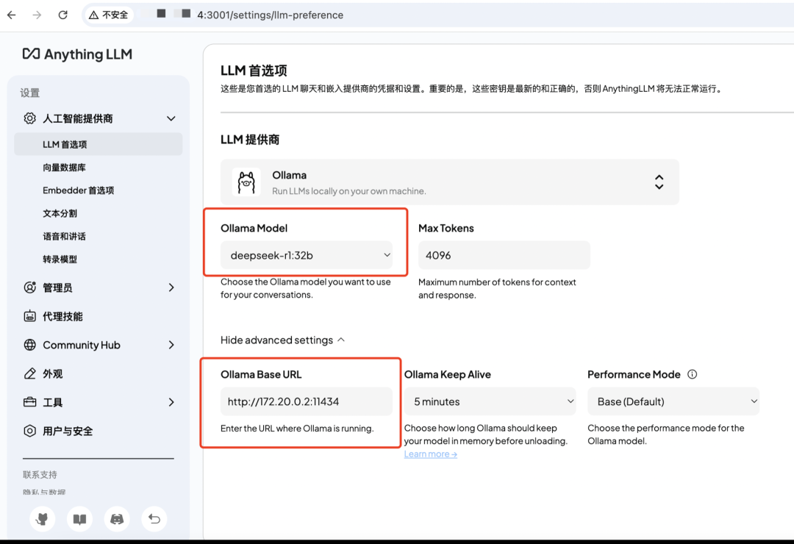Reload the page with refresh icon

(62, 15)
